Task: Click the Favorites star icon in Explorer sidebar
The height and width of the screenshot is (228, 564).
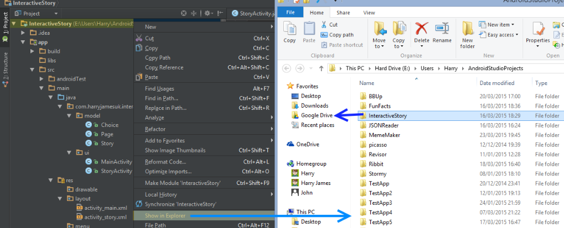Action: click(290, 86)
